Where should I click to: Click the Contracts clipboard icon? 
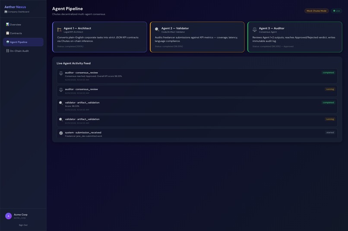7,33
